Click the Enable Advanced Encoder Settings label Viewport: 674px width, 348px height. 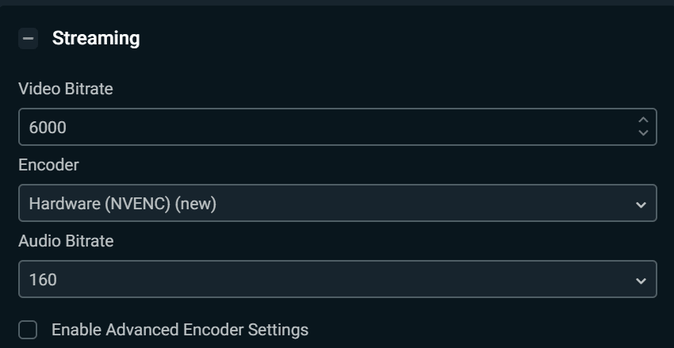[x=180, y=330]
